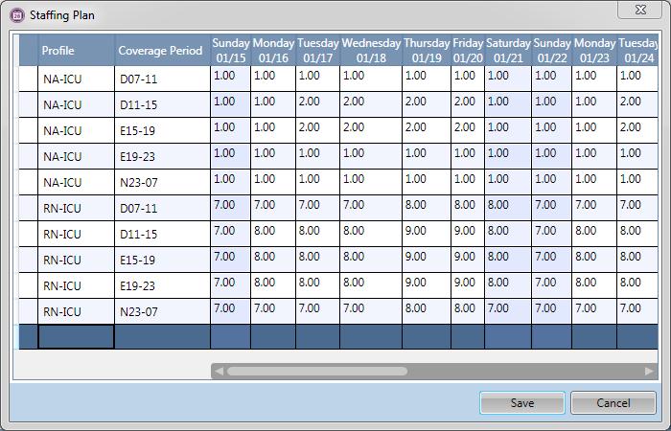Select the row header for NA-ICU D07-11
Viewport: 671px width, 431px height.
[28, 79]
